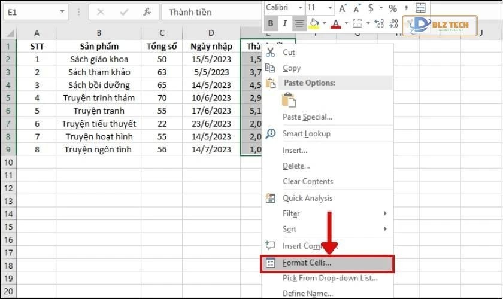Click the Paste clipboard icon under Paste Options

coord(289,100)
